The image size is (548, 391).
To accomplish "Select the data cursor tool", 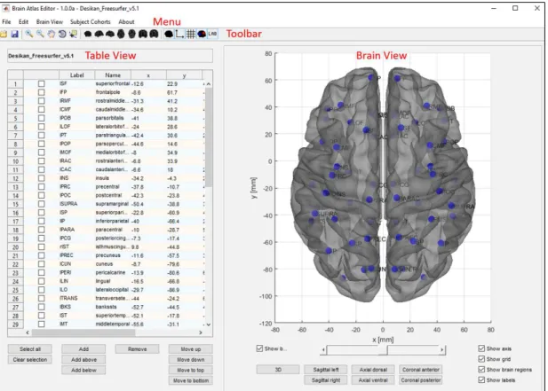I will 73,35.
